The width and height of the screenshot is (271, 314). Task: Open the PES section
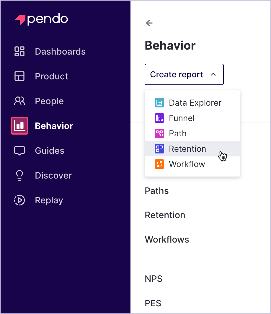(153, 303)
